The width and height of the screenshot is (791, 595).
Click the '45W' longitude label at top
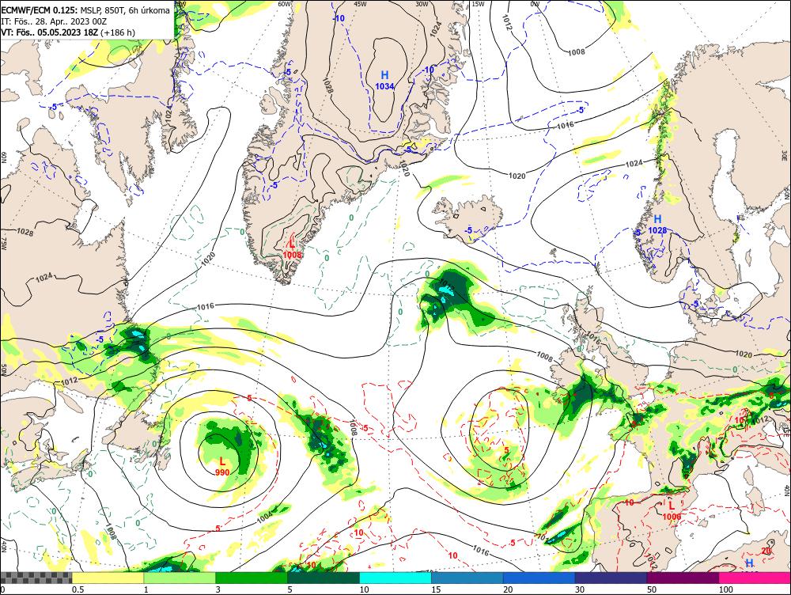[x=360, y=4]
